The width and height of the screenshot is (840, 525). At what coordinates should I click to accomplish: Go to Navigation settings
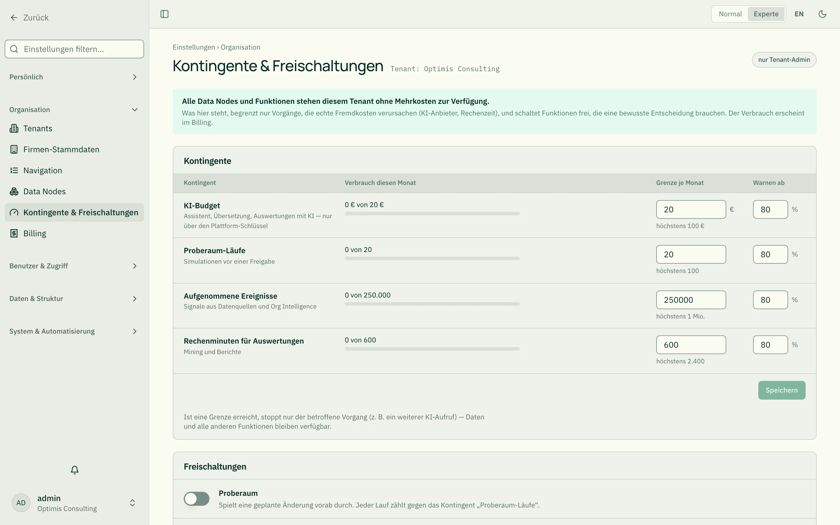pyautogui.click(x=74, y=171)
